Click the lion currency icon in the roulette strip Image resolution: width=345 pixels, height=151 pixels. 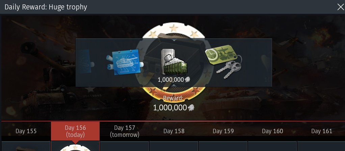click(187, 80)
